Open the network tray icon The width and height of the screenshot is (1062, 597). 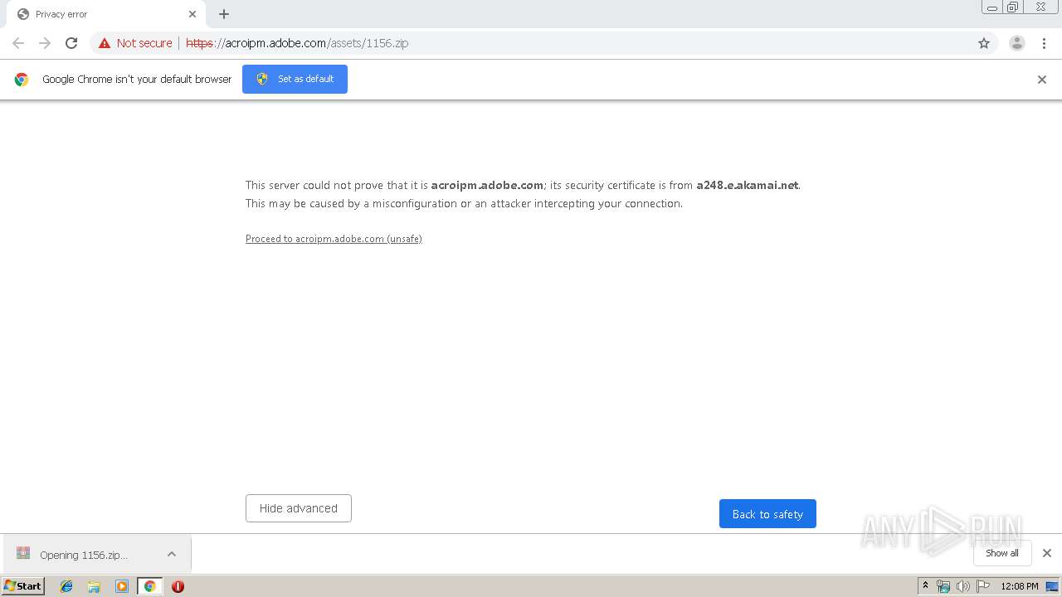pos(943,586)
